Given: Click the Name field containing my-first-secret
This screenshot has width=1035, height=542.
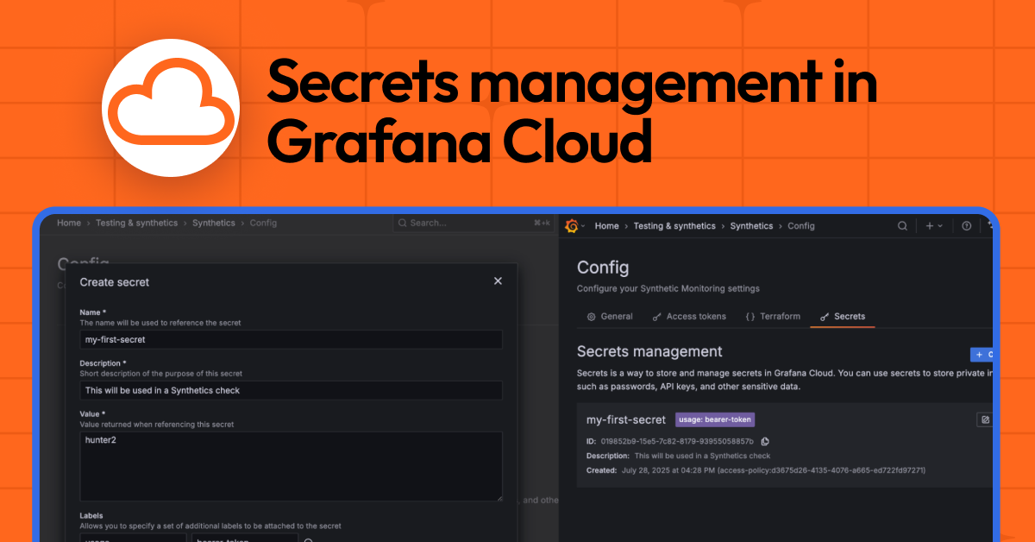Looking at the screenshot, I should [x=291, y=339].
